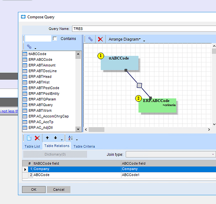Switch to the Table Criteria tab
This screenshot has width=216, height=204.
tap(84, 146)
